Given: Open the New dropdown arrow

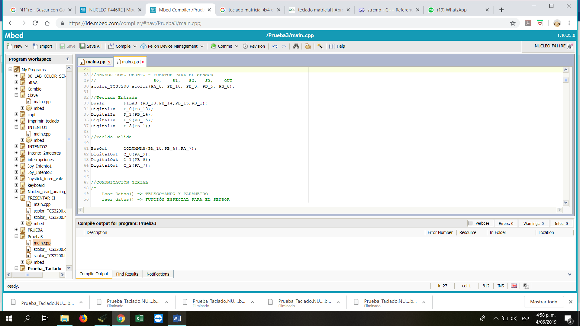Looking at the screenshot, I should pos(27,46).
